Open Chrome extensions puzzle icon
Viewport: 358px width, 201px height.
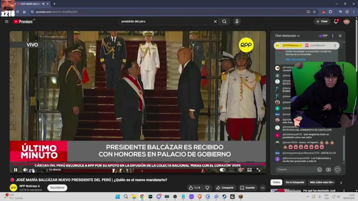[331, 12]
